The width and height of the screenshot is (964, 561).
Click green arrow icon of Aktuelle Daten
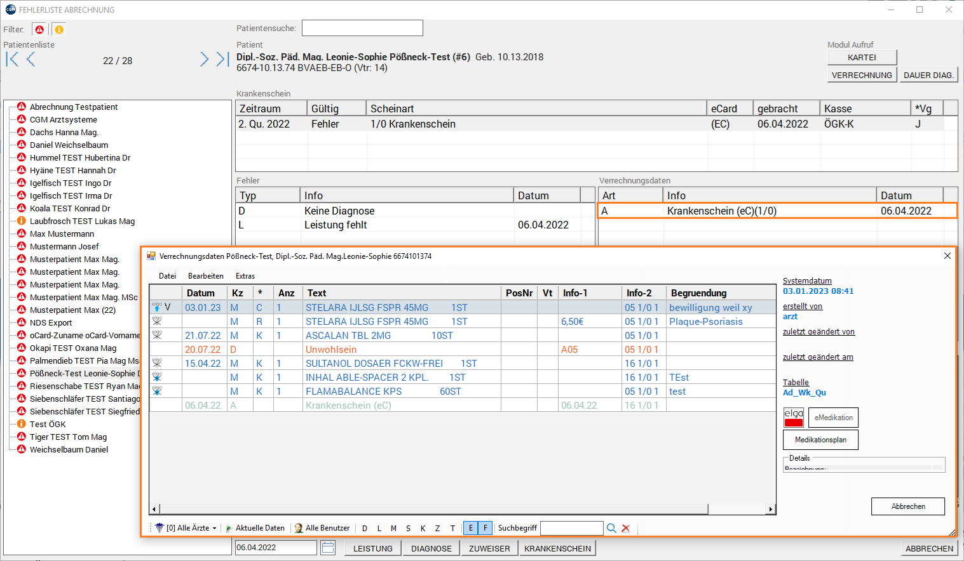[x=229, y=528]
